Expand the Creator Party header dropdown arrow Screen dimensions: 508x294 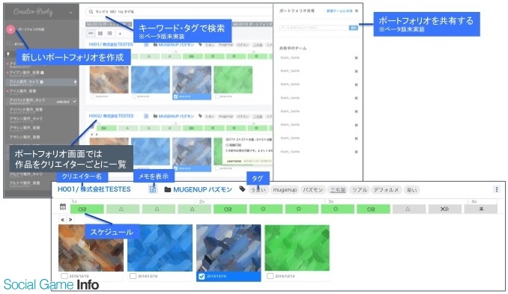click(x=70, y=13)
